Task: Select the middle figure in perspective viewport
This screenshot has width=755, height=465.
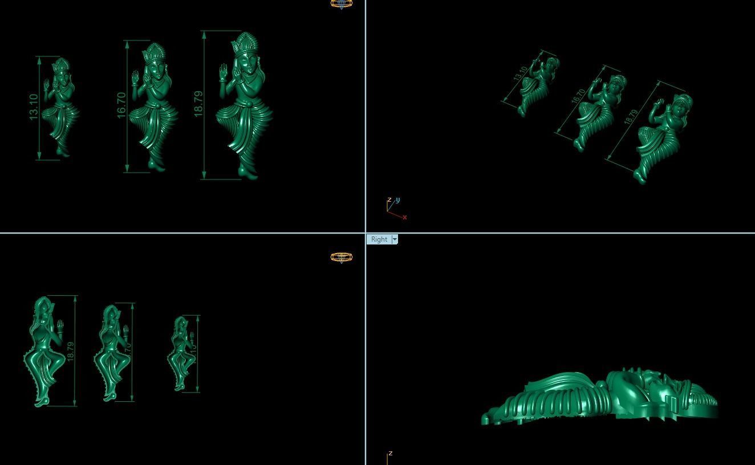Action: tap(600, 112)
